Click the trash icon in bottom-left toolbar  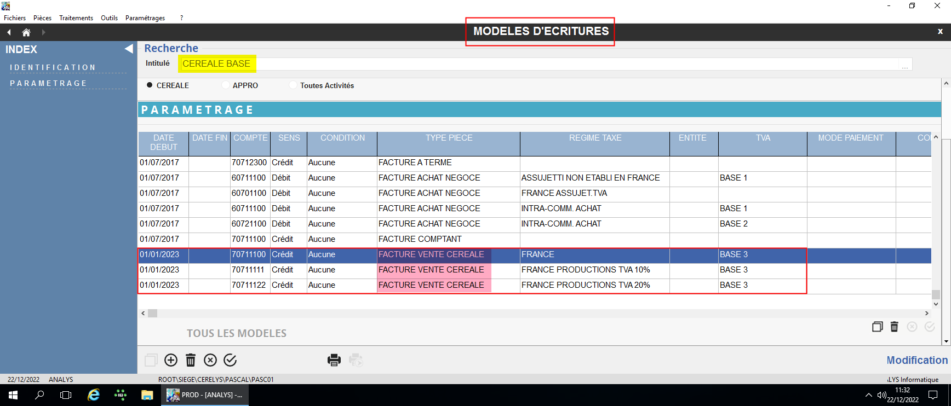click(x=191, y=359)
